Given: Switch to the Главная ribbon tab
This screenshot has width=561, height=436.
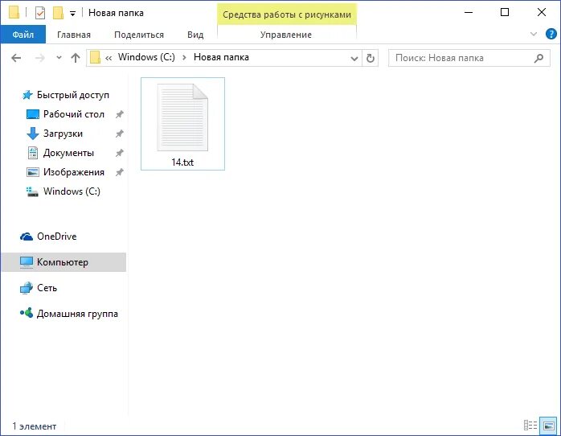Looking at the screenshot, I should pos(74,35).
